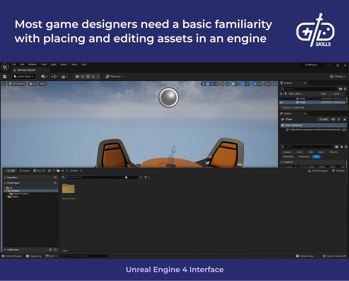Open Outliner settings gear
Image resolution: width=349 pixels, height=281 pixels.
[345, 89]
